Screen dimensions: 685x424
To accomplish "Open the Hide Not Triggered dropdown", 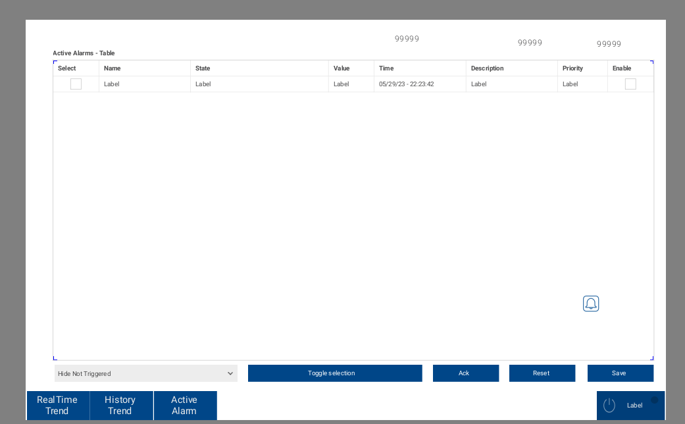I will 146,373.
